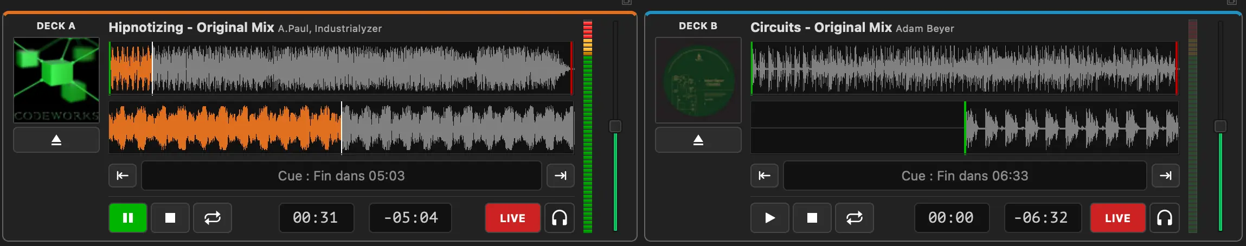This screenshot has width=1246, height=246.
Task: Toggle LIVE button on Deck B
Action: [x=1117, y=218]
